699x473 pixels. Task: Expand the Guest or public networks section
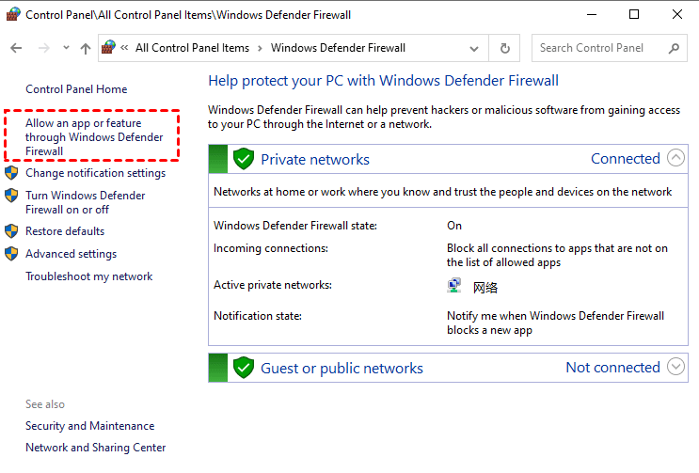[675, 367]
